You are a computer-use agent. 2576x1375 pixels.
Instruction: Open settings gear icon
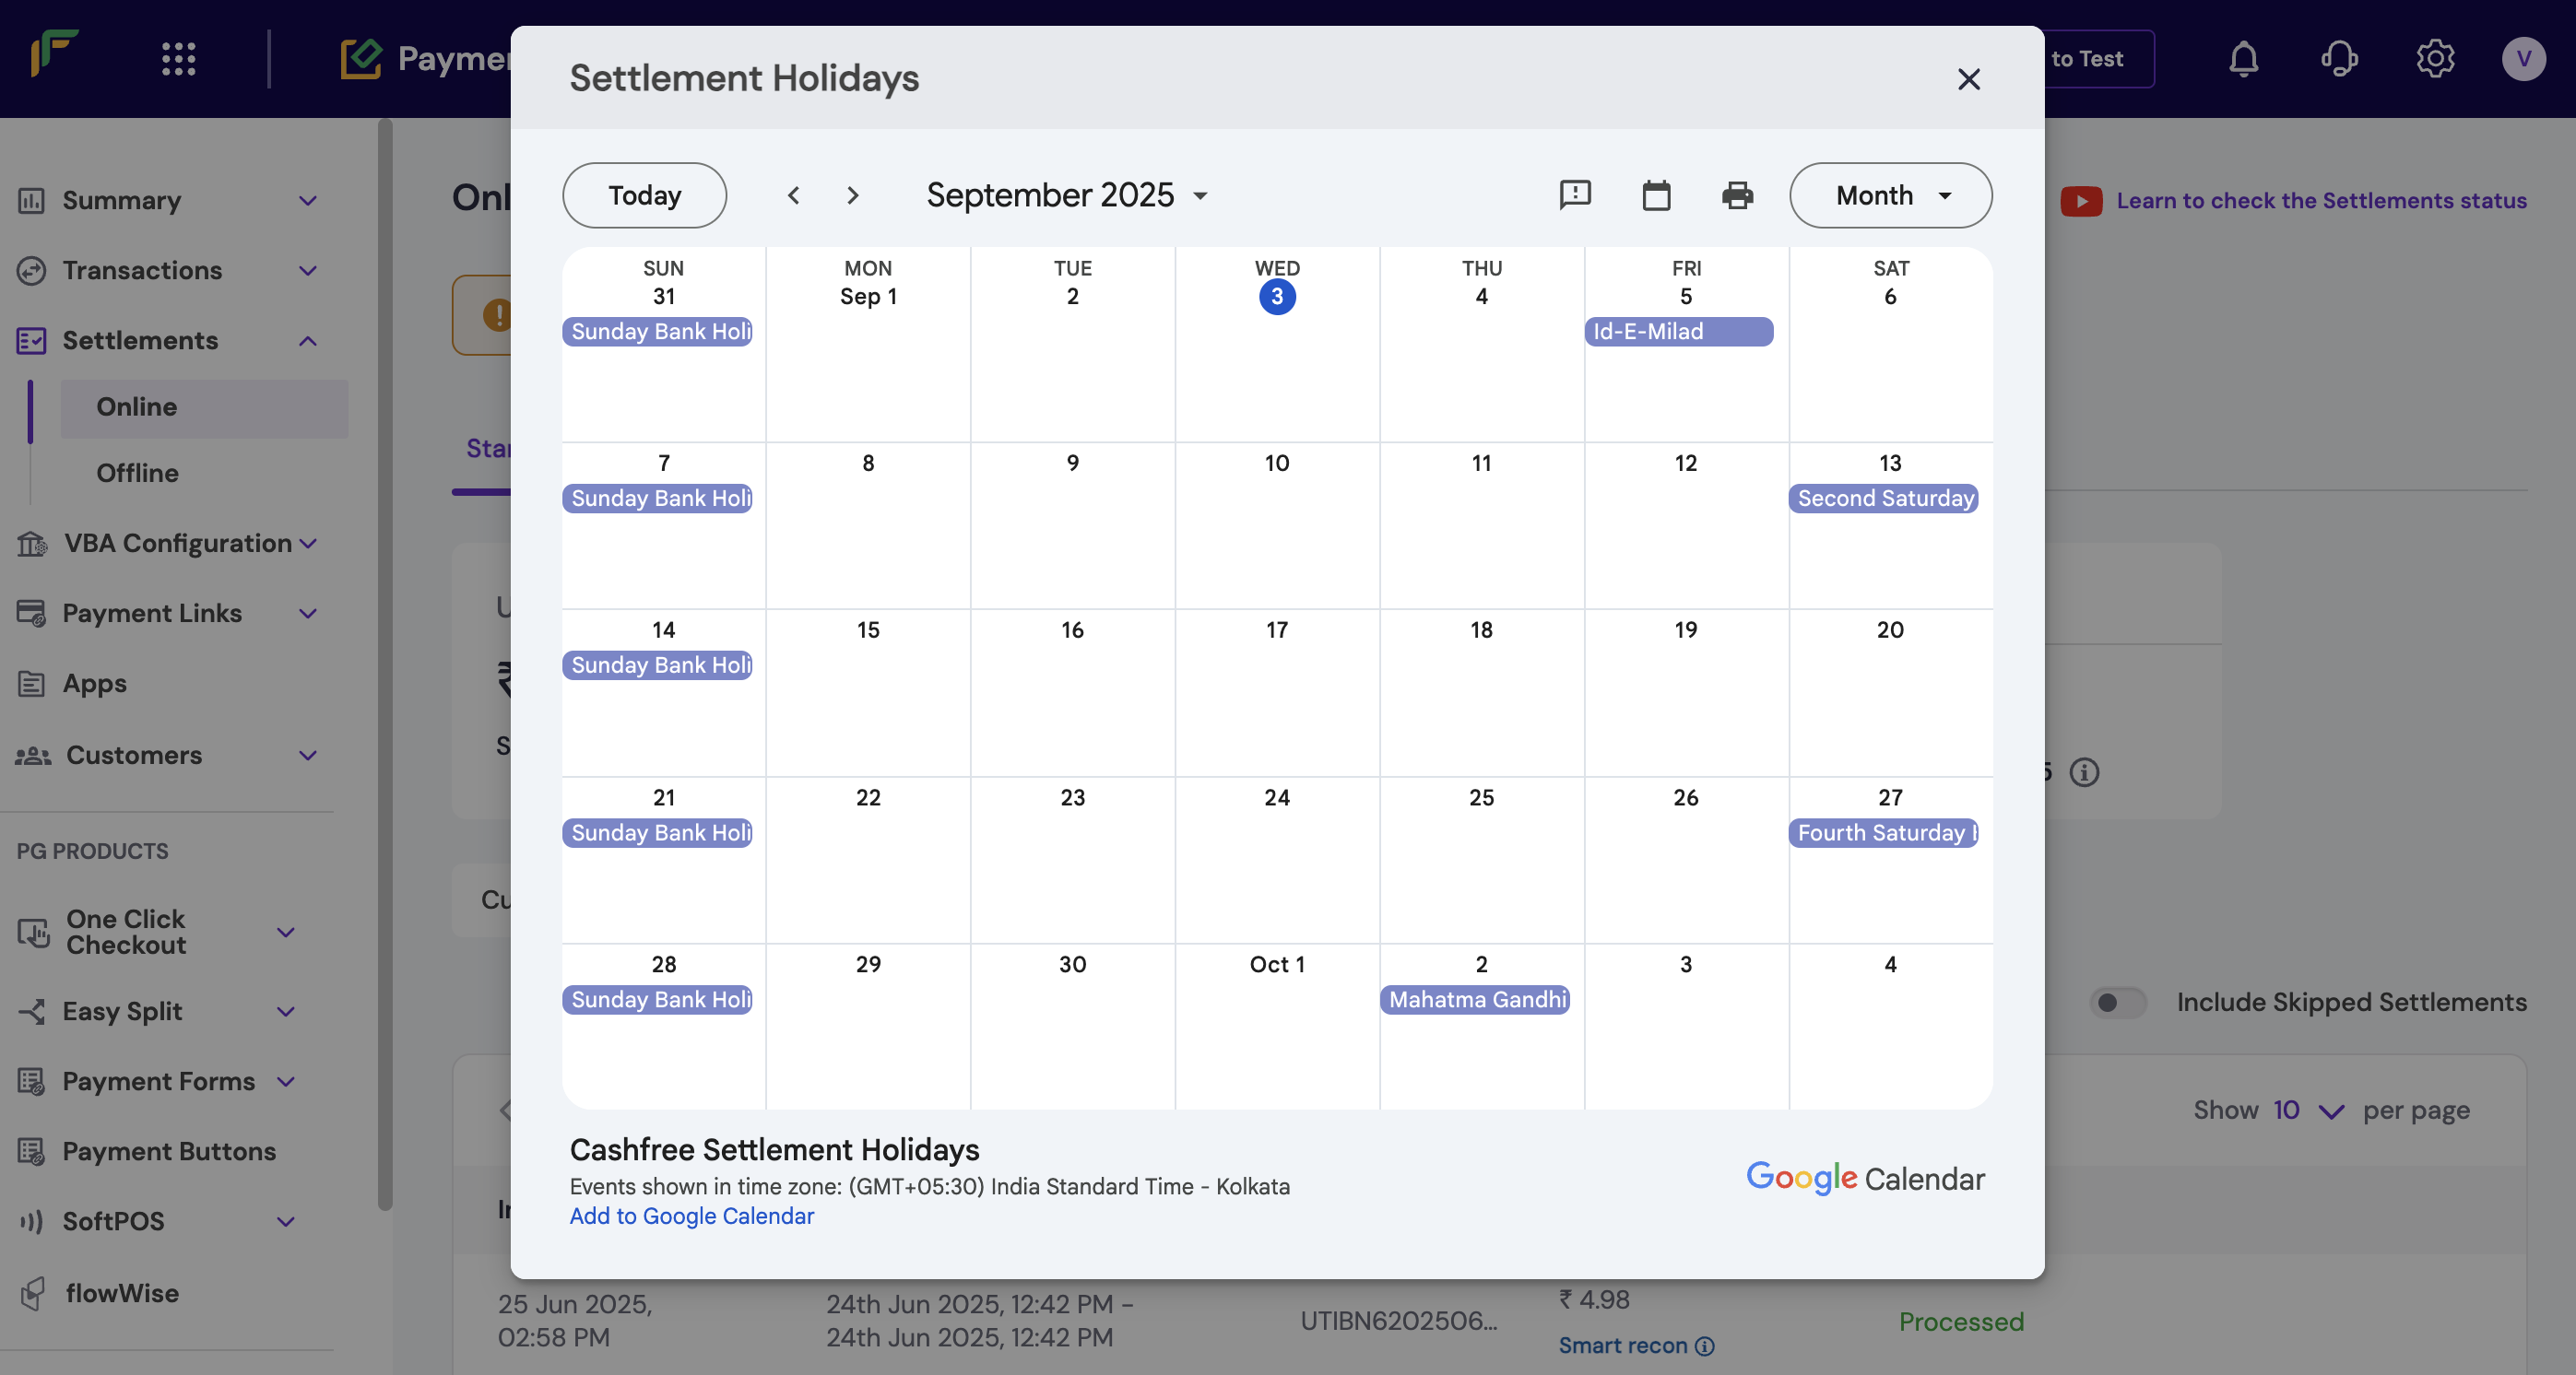(2434, 59)
